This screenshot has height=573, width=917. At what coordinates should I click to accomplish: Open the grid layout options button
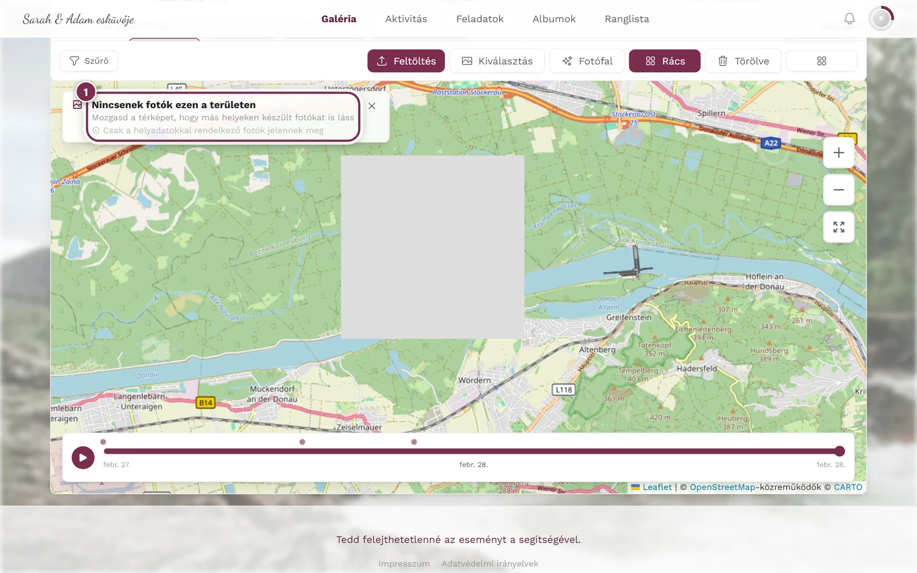pos(821,61)
